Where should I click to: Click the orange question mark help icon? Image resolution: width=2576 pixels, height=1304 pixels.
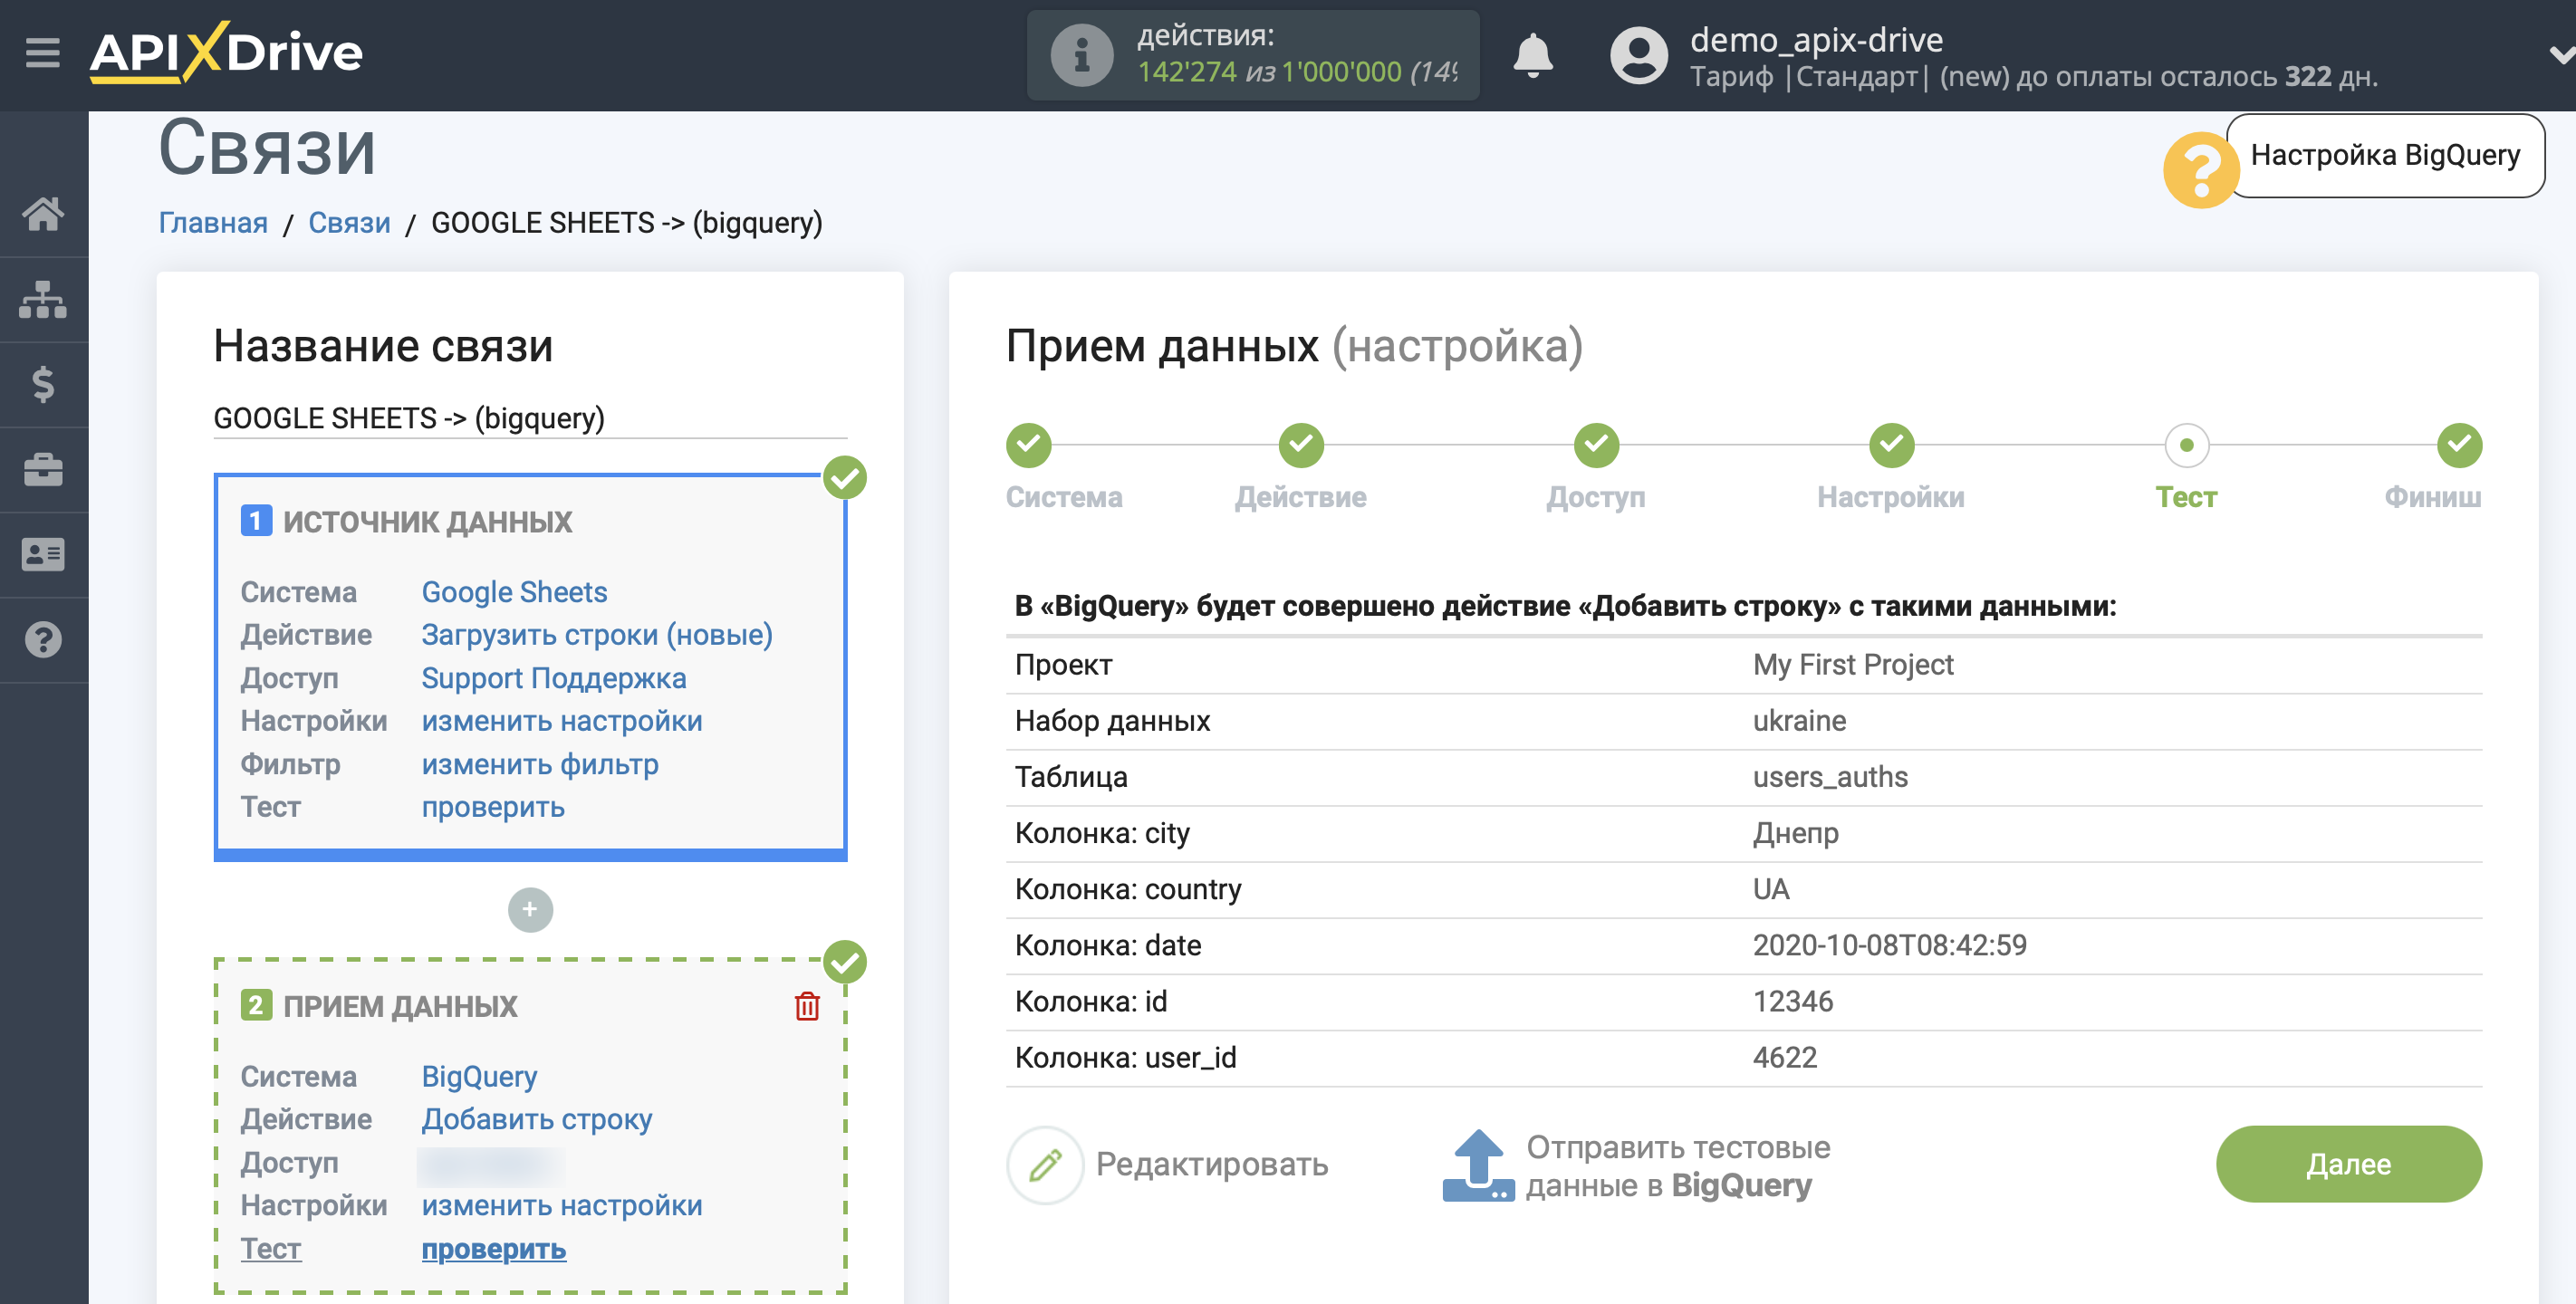point(2200,170)
